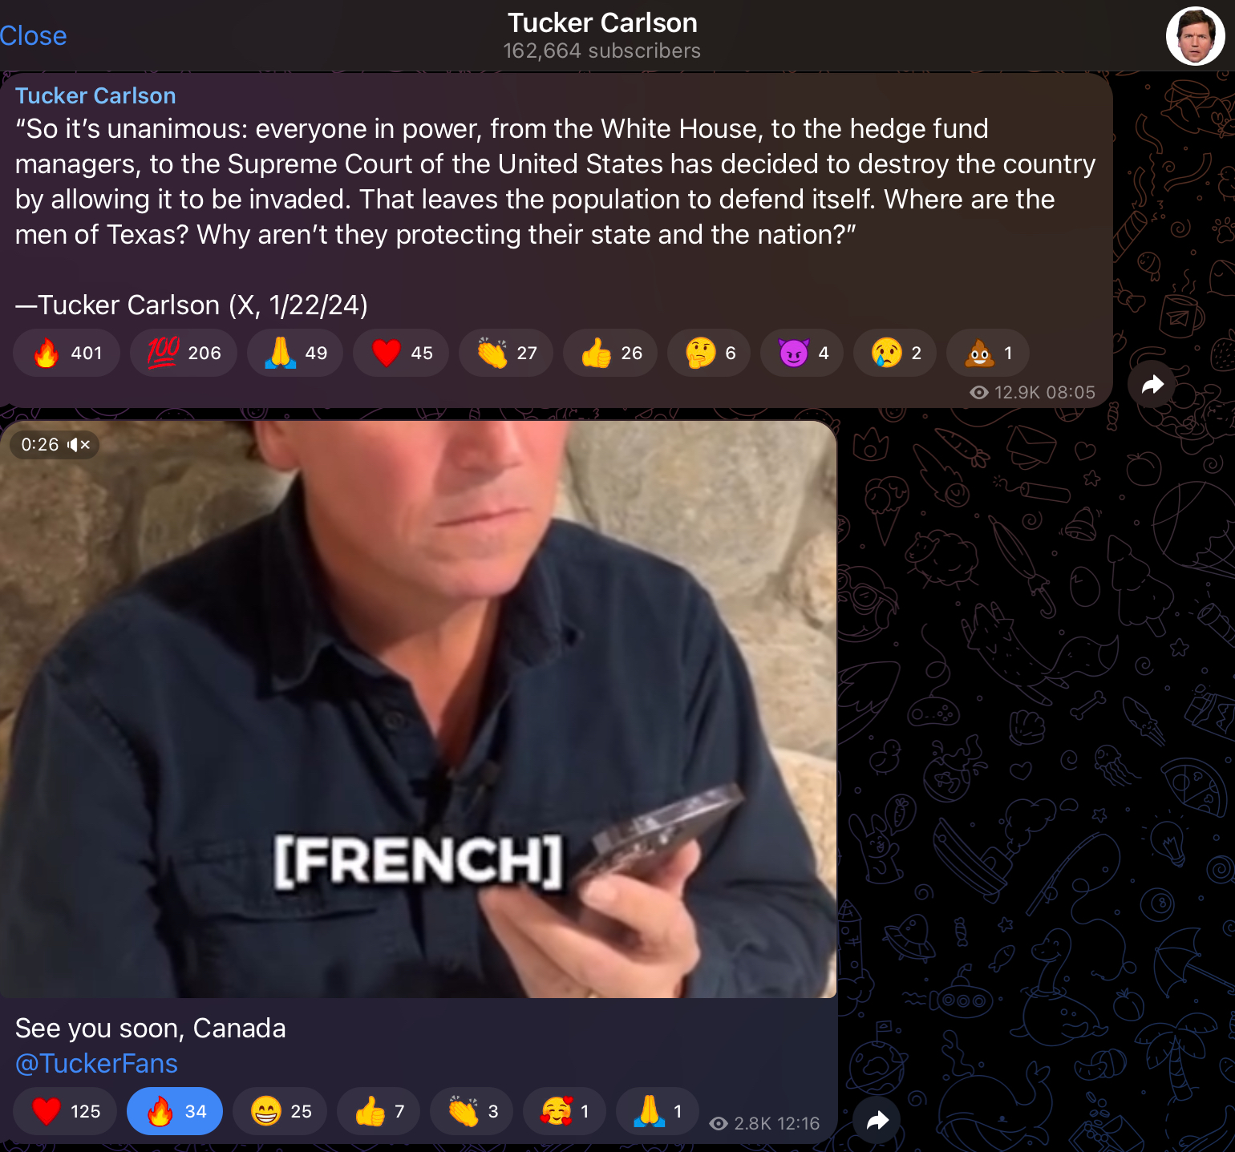The image size is (1235, 1152).
Task: Select the thinking face reaction with 6
Action: pos(709,353)
